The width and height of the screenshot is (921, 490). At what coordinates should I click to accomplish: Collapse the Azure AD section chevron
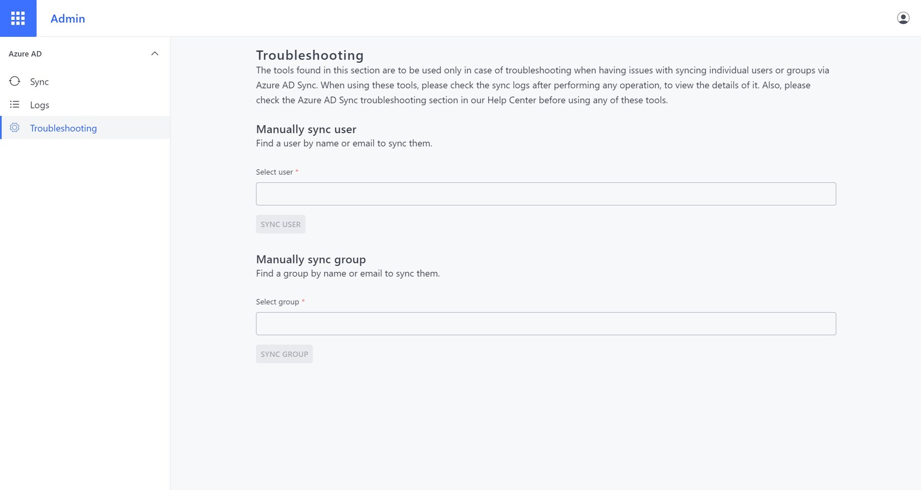(x=155, y=54)
